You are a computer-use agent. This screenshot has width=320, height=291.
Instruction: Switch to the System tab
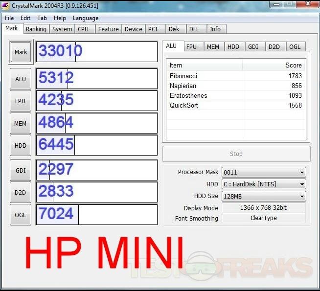pyautogui.click(x=62, y=29)
